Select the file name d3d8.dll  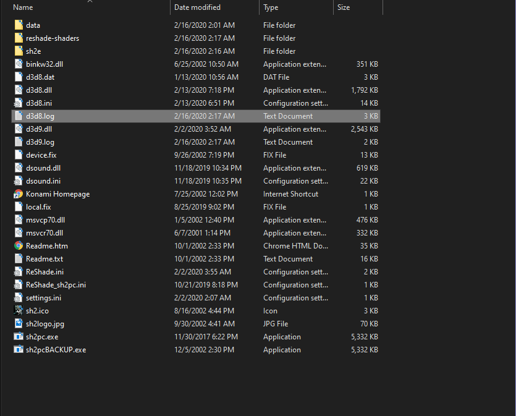coord(39,90)
